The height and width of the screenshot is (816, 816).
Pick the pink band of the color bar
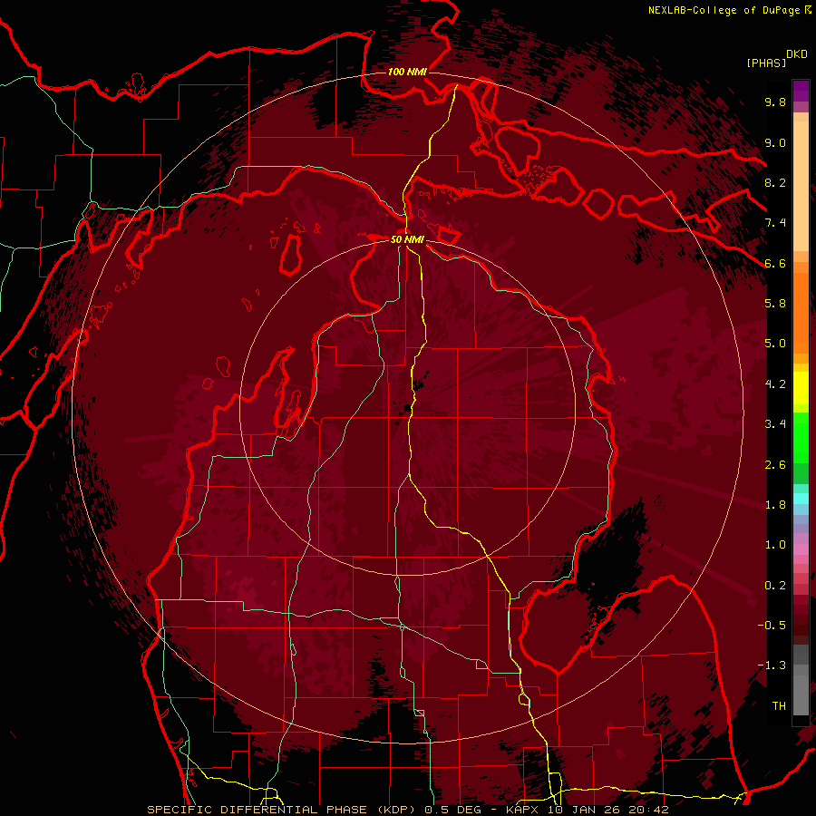coord(801,549)
